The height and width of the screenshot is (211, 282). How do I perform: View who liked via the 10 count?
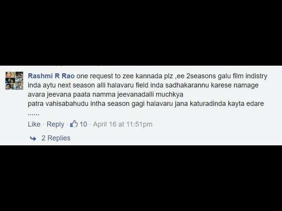(83, 124)
